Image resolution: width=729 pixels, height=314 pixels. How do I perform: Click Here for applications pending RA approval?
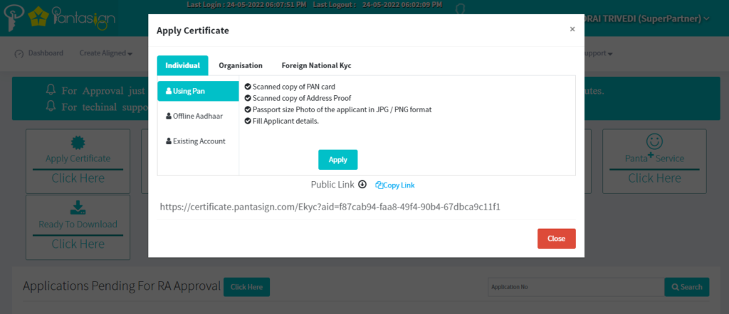[246, 287]
